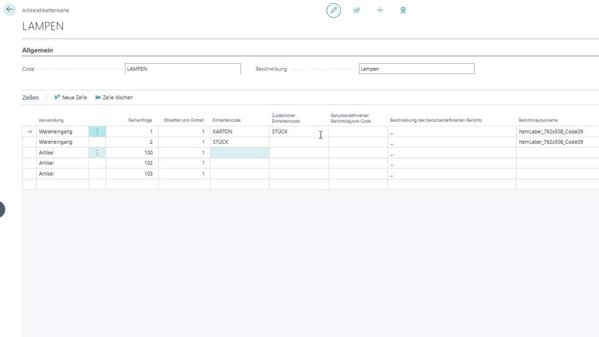
Task: Click Zeile löschen to delete line
Action: coord(114,98)
